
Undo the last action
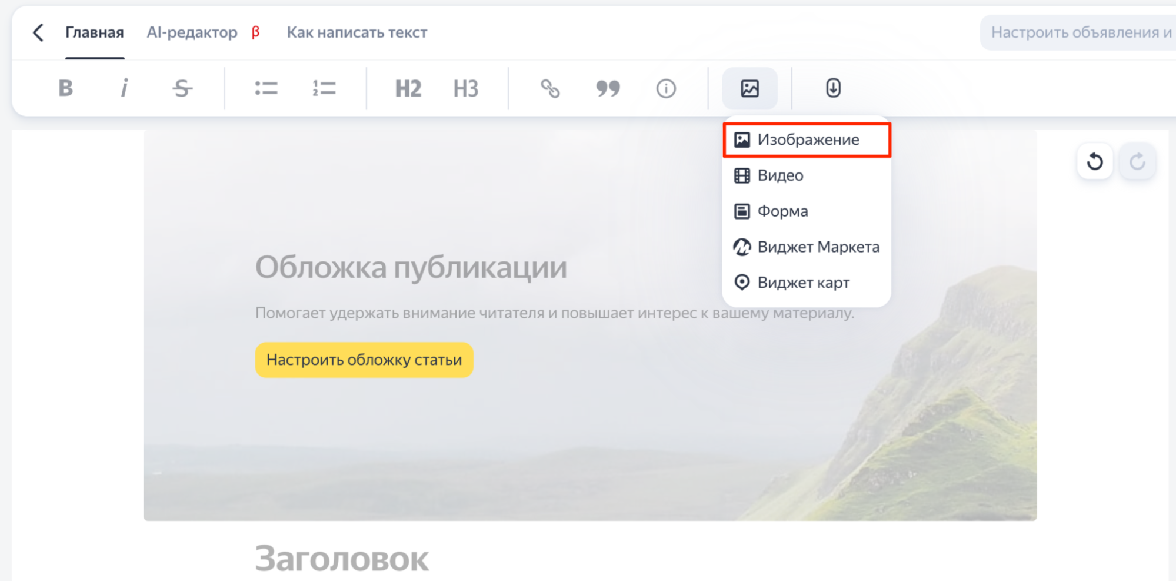(1095, 161)
